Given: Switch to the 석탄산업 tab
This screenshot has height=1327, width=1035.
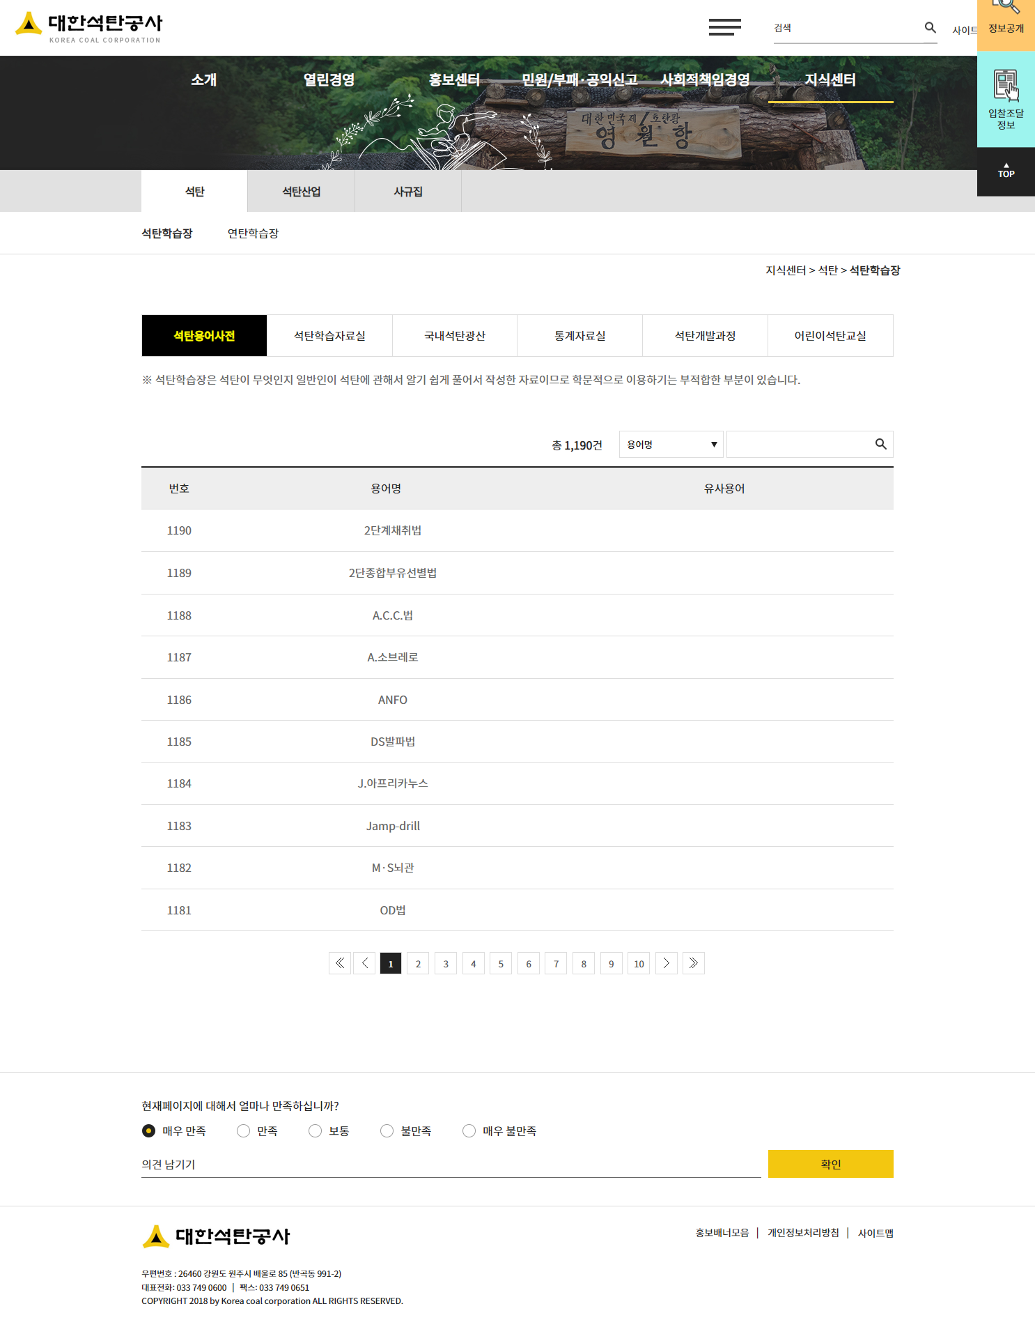Looking at the screenshot, I should [x=301, y=192].
